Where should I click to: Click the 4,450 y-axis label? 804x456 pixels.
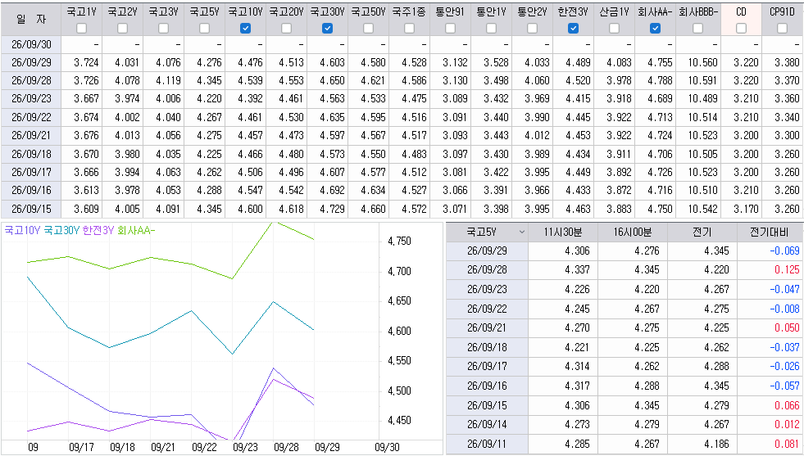pos(399,421)
